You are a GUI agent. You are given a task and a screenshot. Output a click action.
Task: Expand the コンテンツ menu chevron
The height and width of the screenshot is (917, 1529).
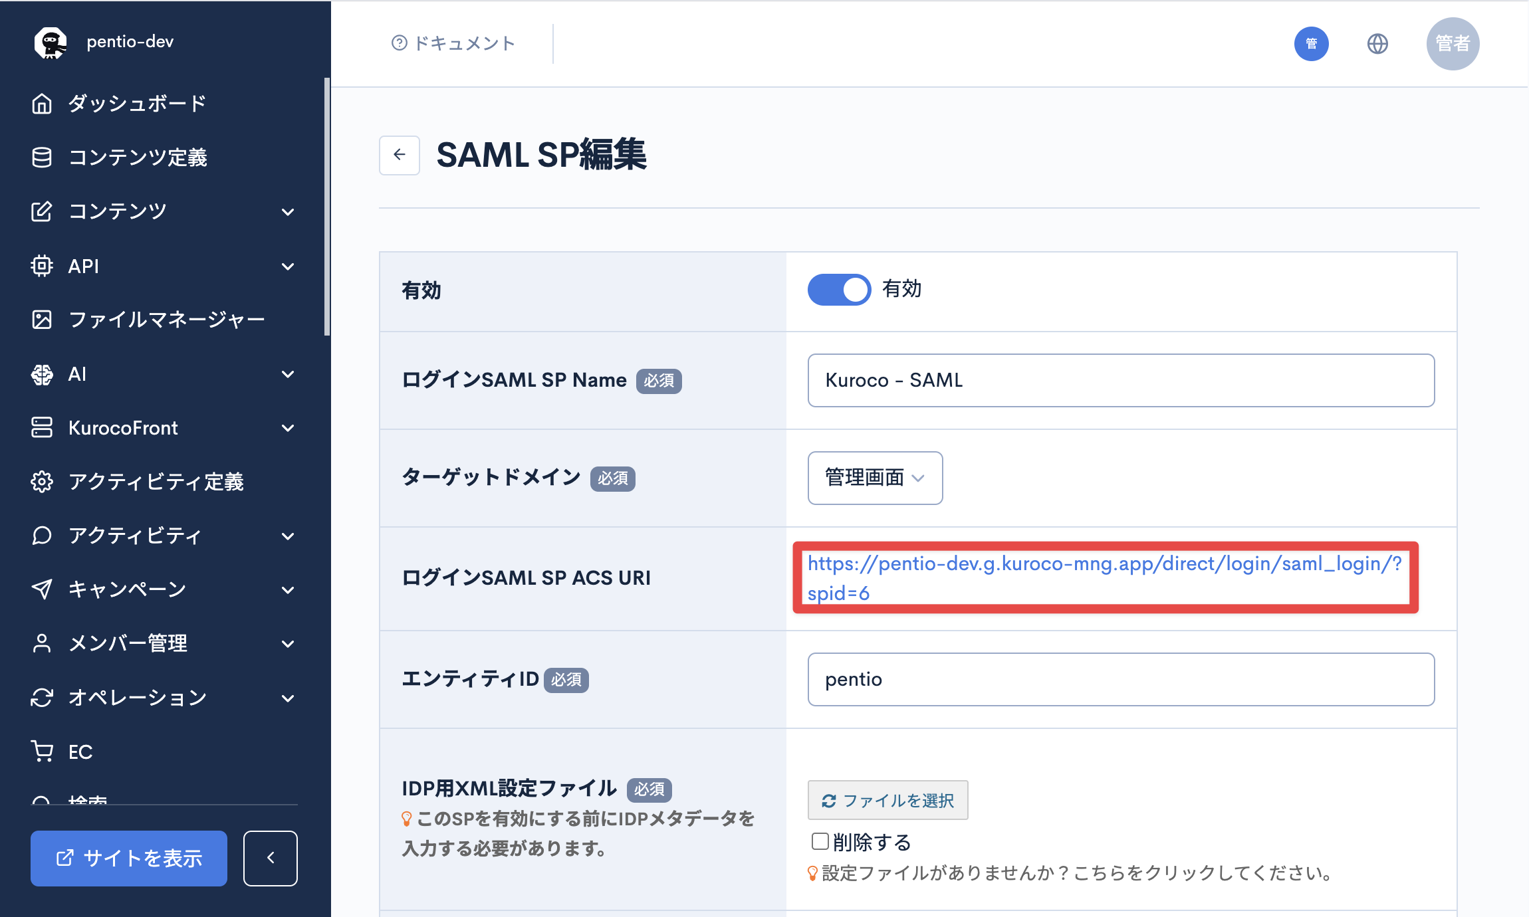tap(288, 212)
